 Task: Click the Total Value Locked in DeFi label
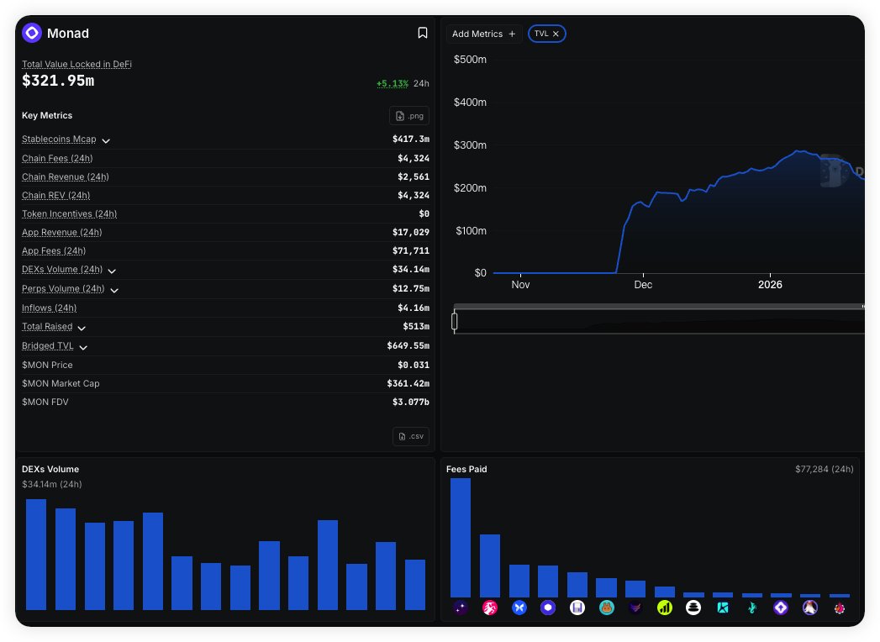(x=76, y=64)
